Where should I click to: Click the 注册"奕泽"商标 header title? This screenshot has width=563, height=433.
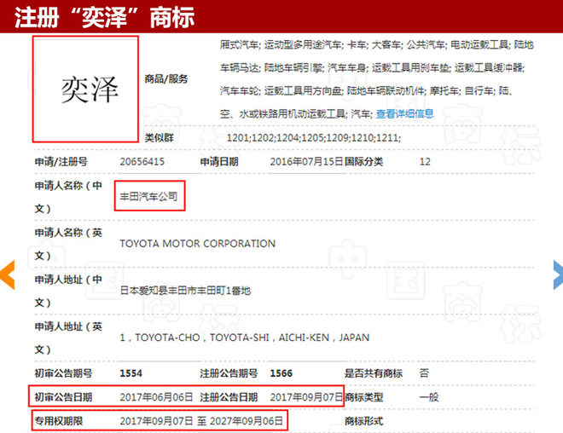coord(104,17)
